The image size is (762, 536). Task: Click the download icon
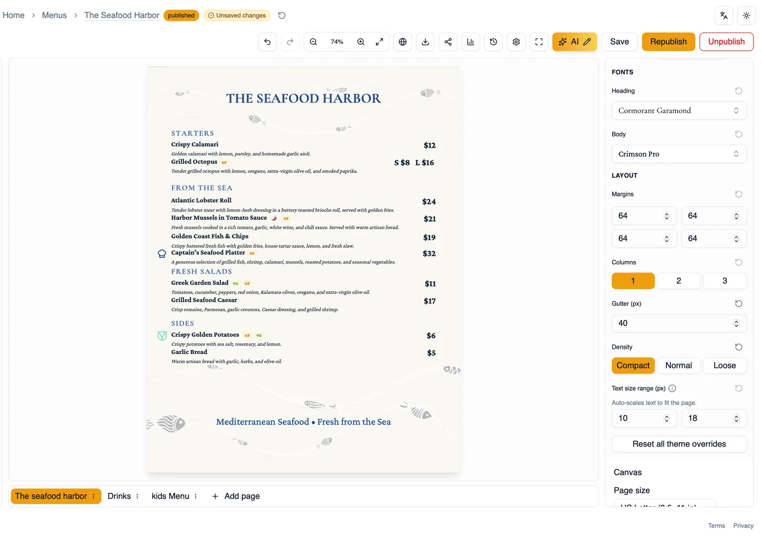coord(425,42)
